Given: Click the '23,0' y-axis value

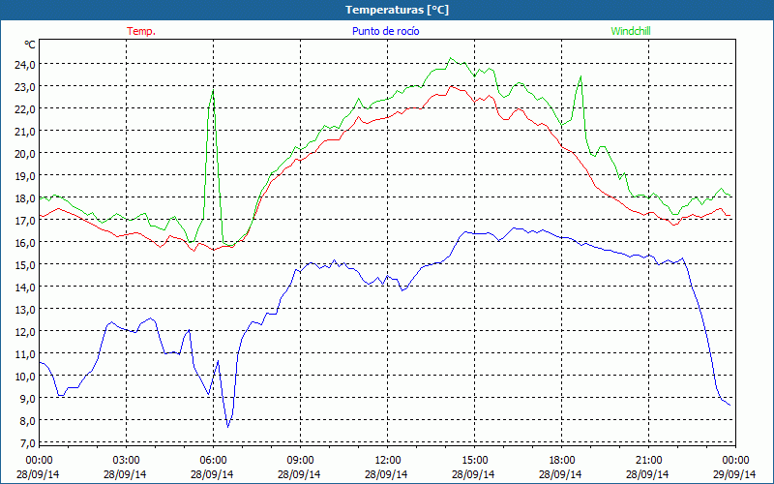Looking at the screenshot, I should coord(25,86).
